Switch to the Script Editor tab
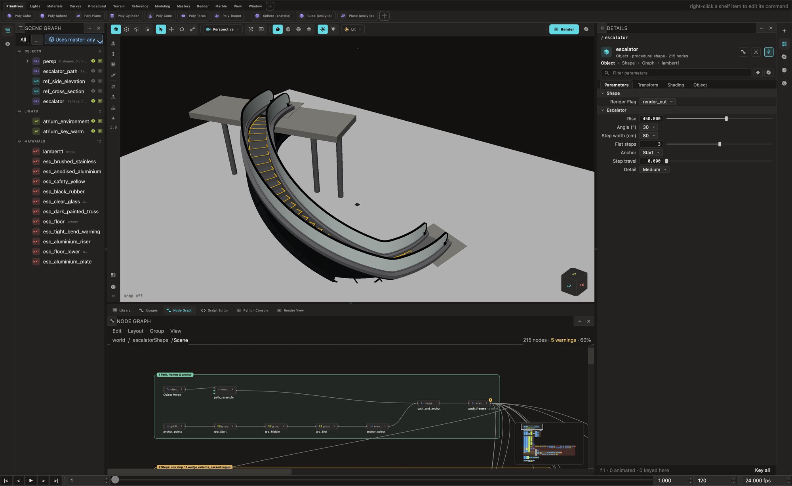 click(215, 310)
